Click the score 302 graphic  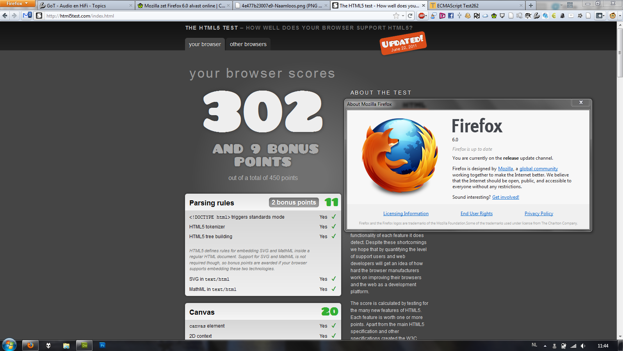point(263,111)
